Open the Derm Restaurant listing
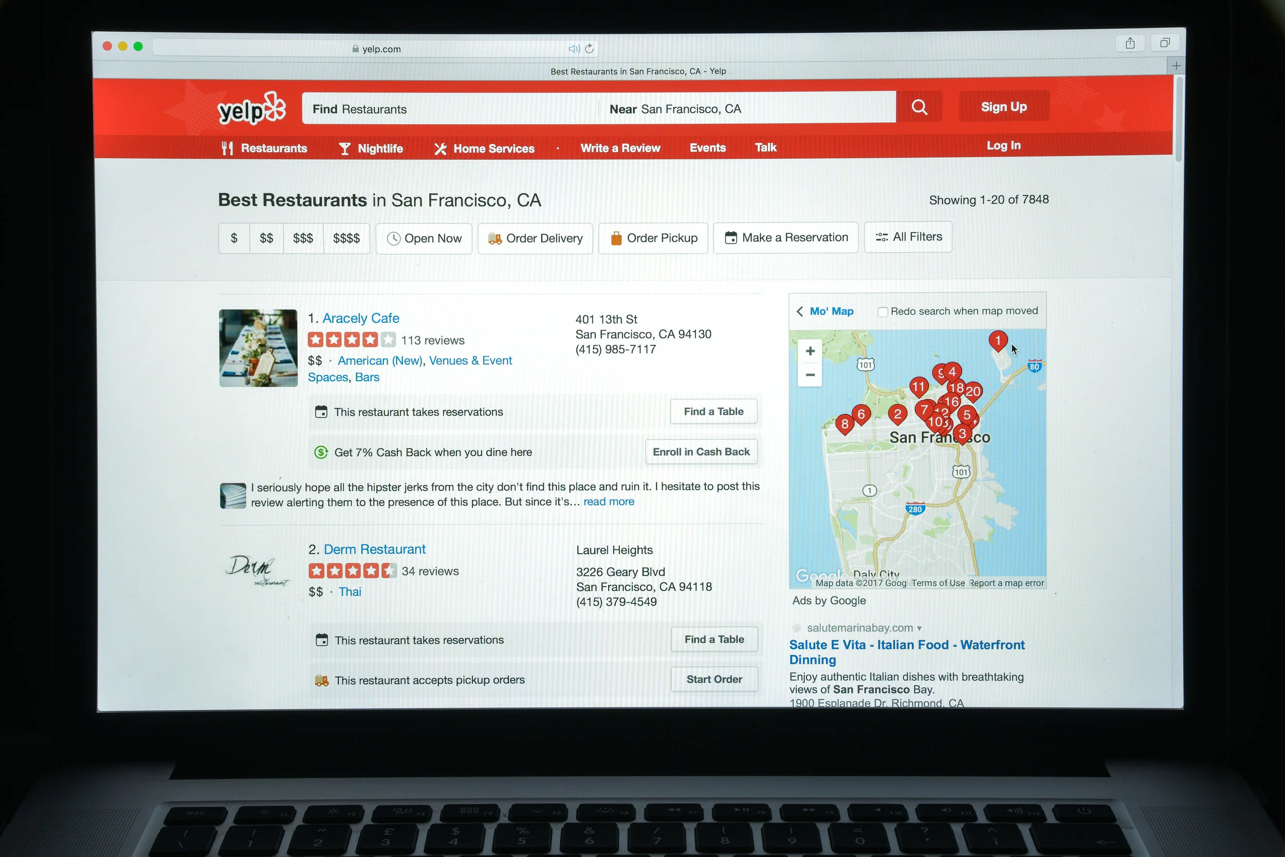The height and width of the screenshot is (857, 1285). point(375,549)
